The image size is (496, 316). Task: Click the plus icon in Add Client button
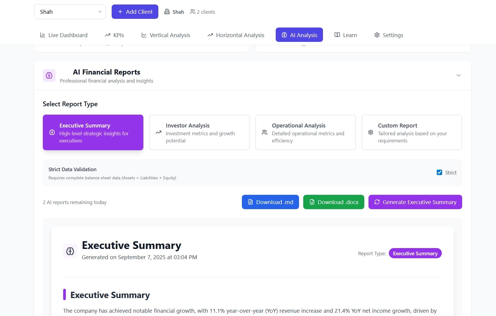120,12
